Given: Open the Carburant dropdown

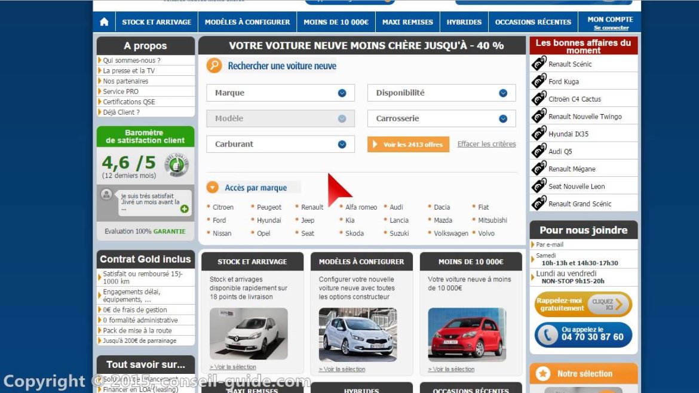Looking at the screenshot, I should [280, 144].
